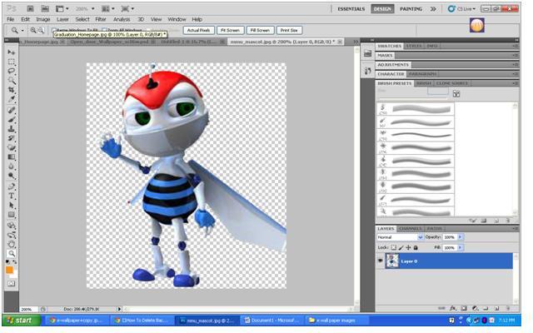Select Layer 0 thumbnail
The height and width of the screenshot is (333, 533).
point(392,261)
